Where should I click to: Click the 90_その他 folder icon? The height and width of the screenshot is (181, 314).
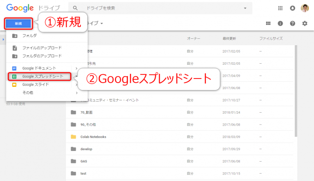pos(73,125)
